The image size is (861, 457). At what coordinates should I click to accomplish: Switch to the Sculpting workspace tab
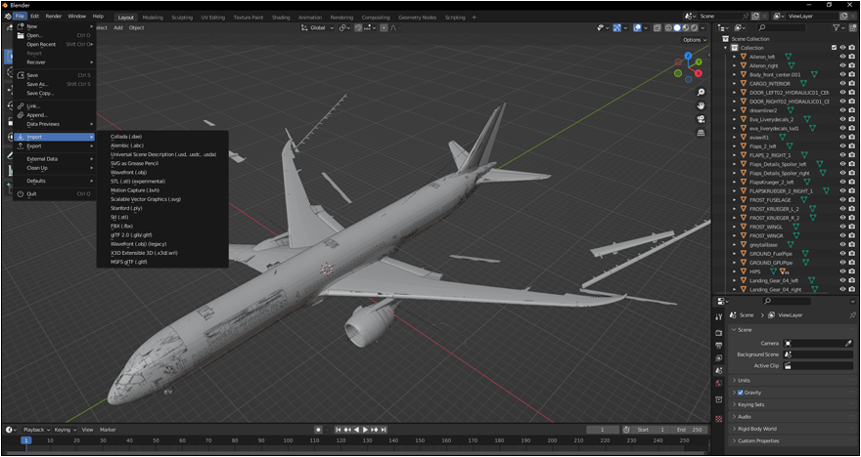182,17
